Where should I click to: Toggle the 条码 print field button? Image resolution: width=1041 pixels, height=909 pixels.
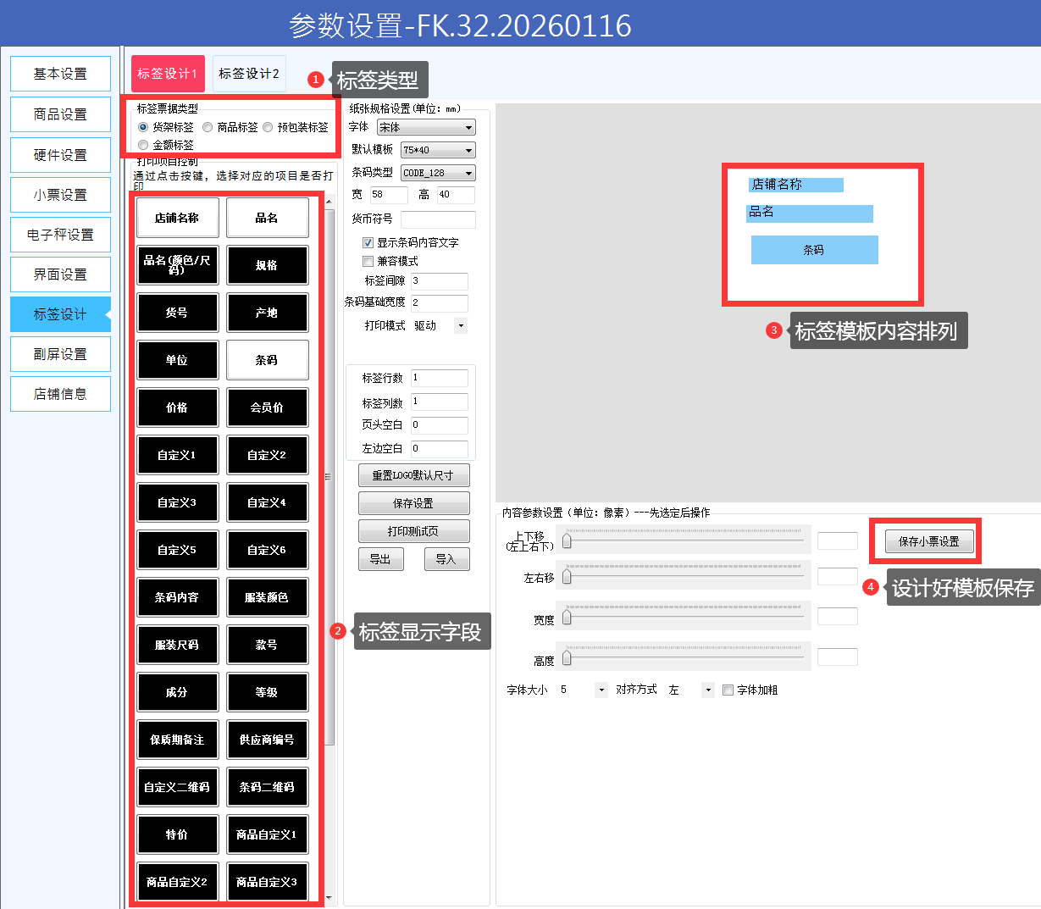point(267,360)
